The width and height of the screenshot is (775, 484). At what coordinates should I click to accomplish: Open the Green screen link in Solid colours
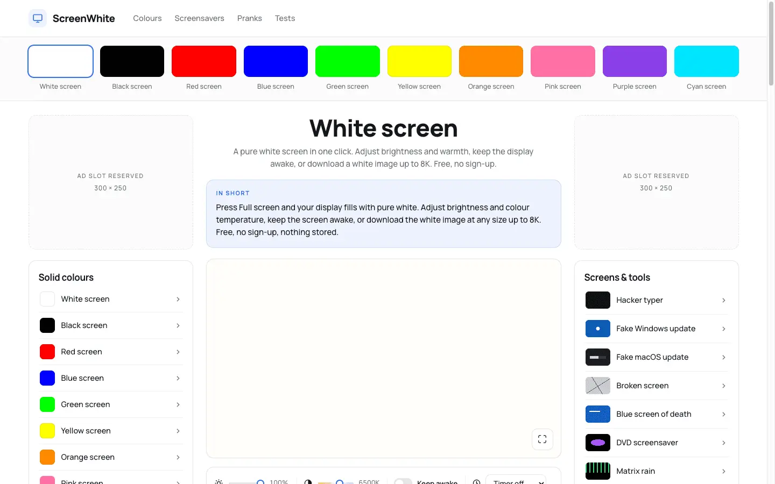86,404
